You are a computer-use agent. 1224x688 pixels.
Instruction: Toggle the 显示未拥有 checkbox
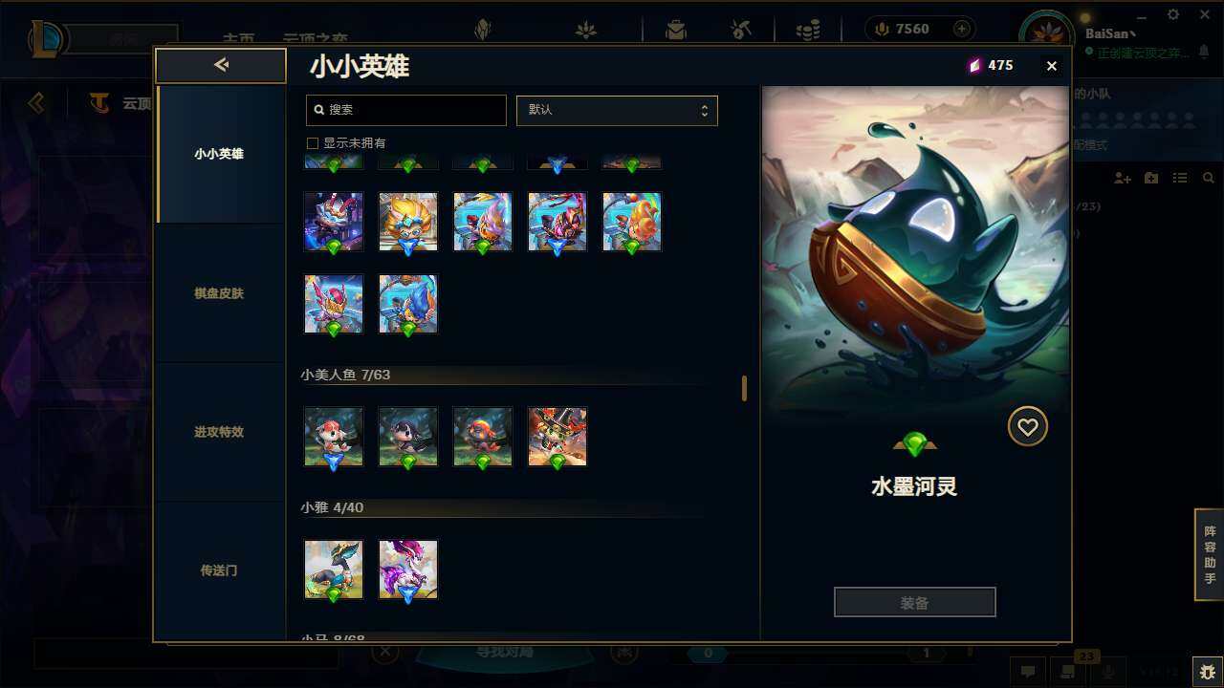(x=312, y=143)
